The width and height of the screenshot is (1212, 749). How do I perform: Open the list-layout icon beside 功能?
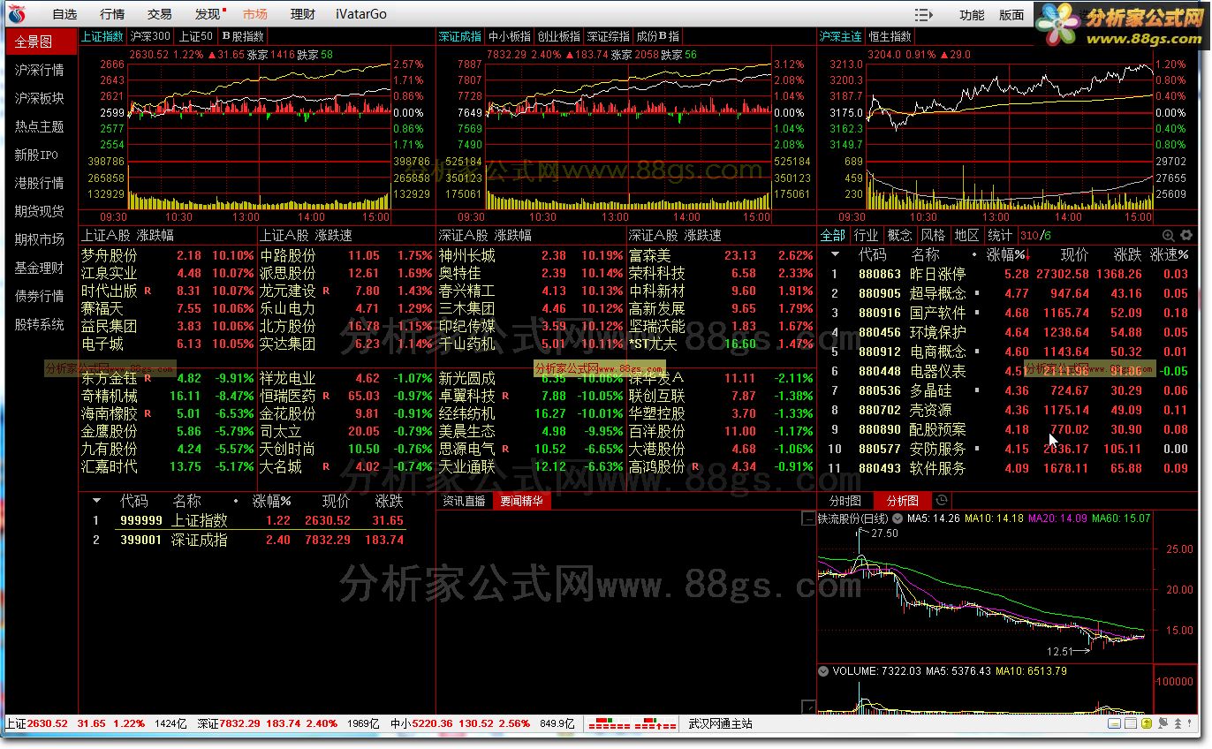tap(923, 15)
